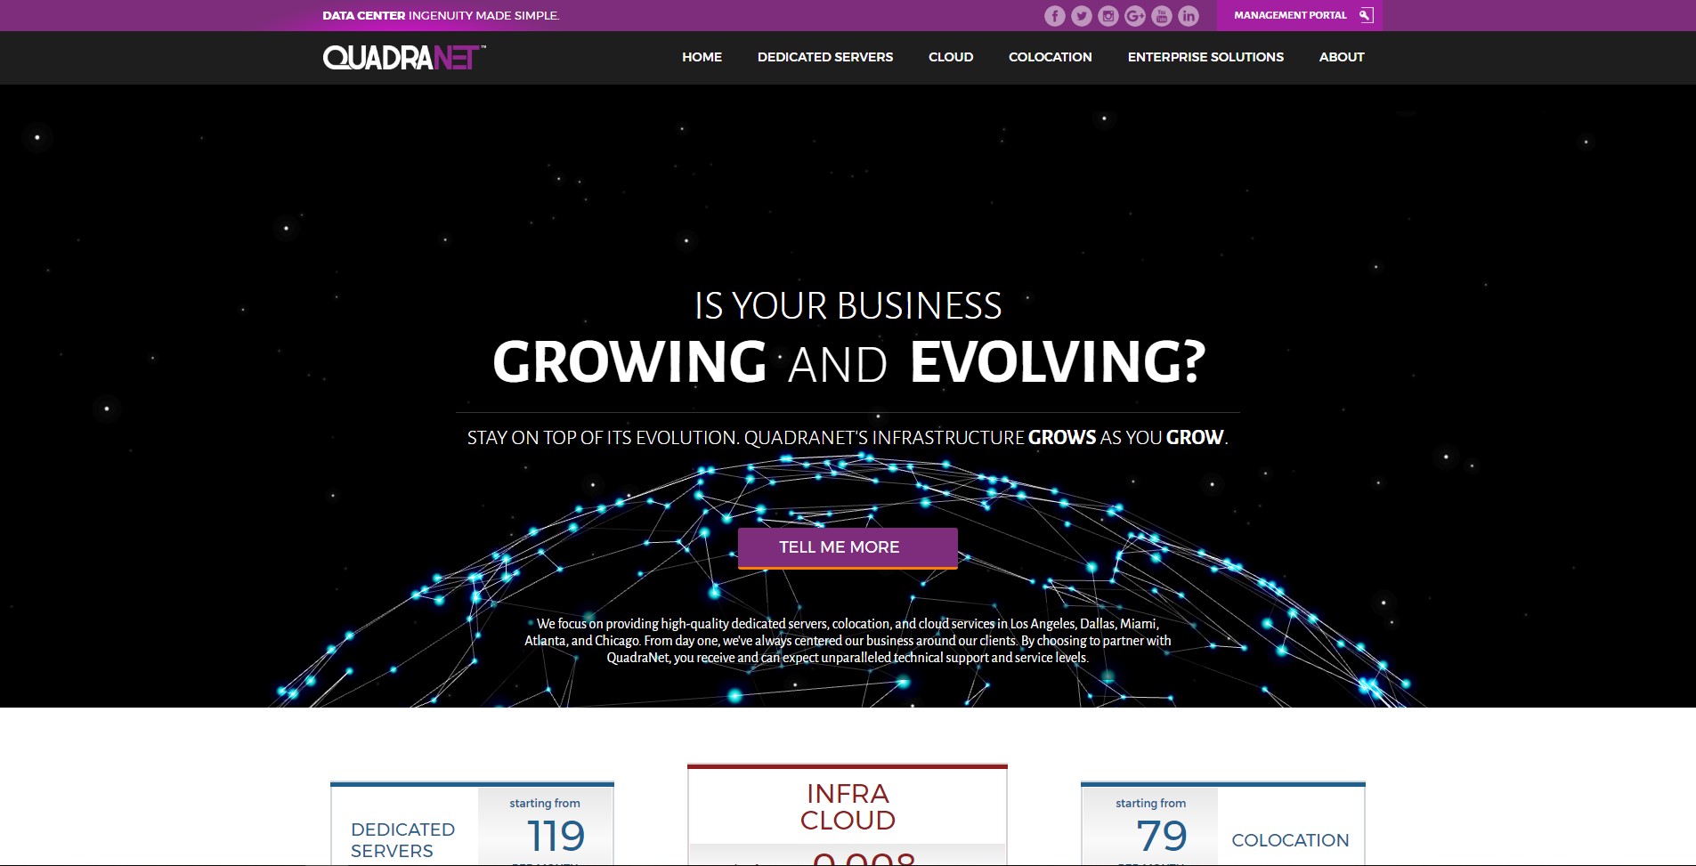Select the Colocation menu item
This screenshot has width=1696, height=866.
click(x=1051, y=57)
